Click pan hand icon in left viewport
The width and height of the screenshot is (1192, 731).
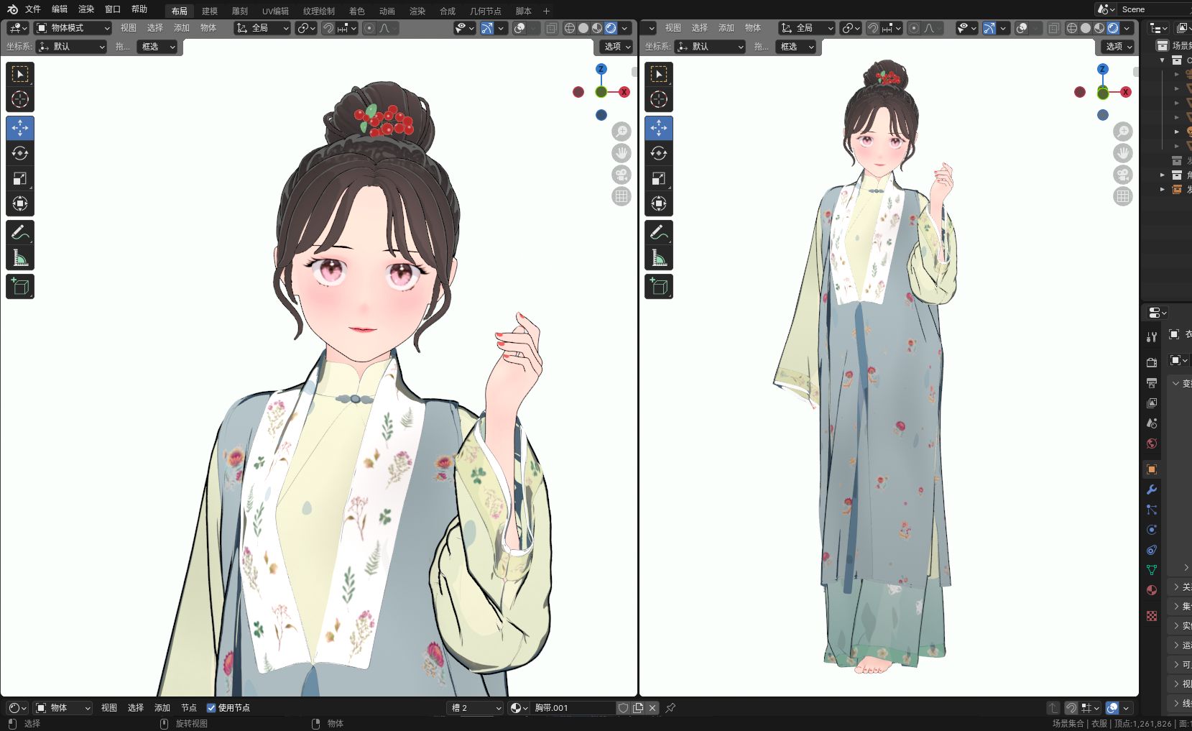point(622,153)
